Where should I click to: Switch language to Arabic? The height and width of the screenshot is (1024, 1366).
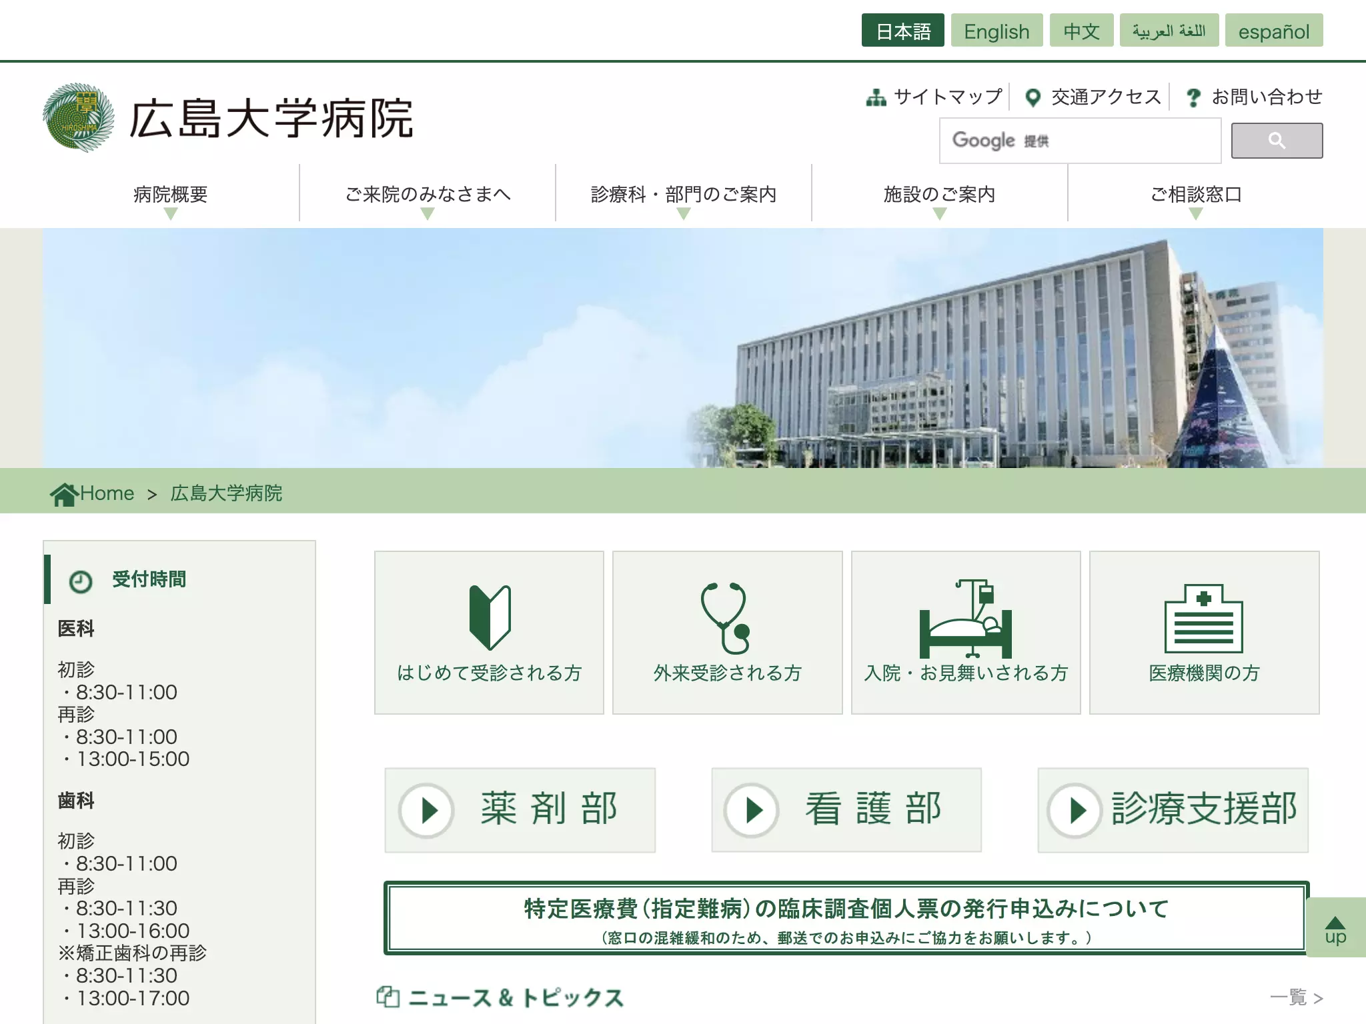click(x=1169, y=31)
